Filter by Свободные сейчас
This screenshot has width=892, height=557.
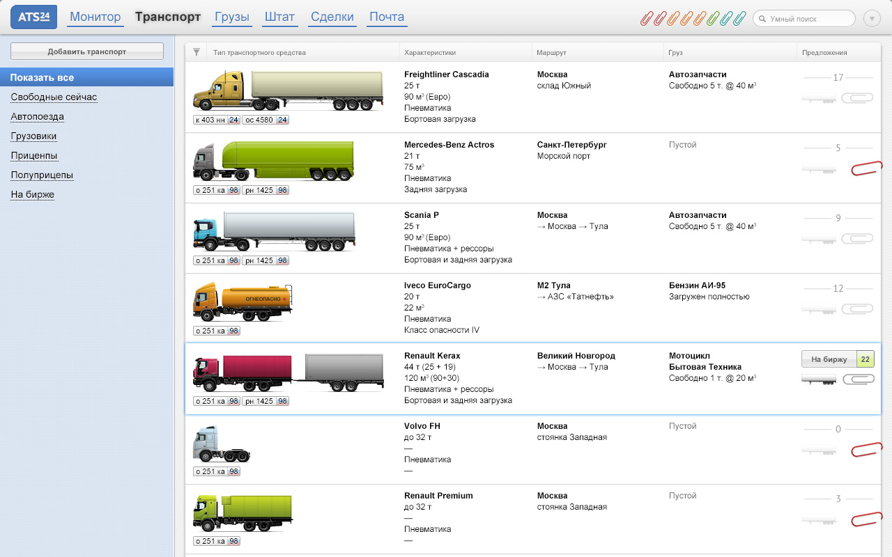point(54,97)
